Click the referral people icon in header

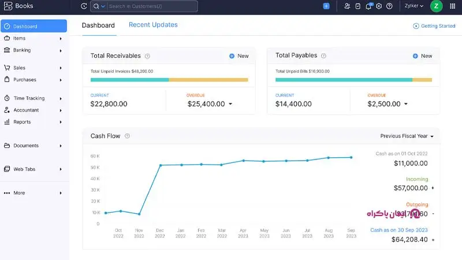(347, 6)
